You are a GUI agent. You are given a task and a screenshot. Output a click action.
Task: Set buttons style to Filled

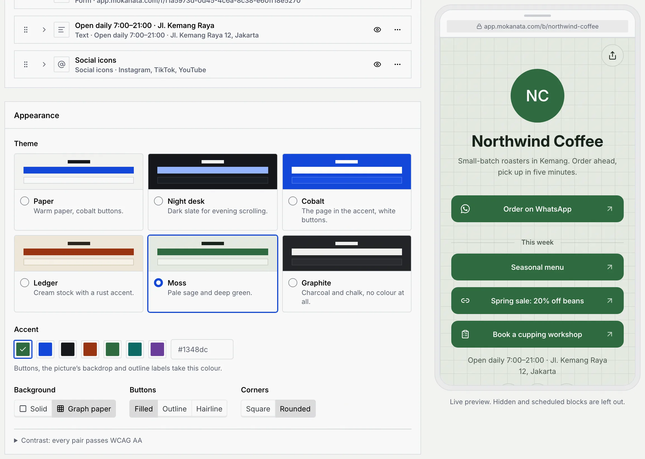point(144,409)
